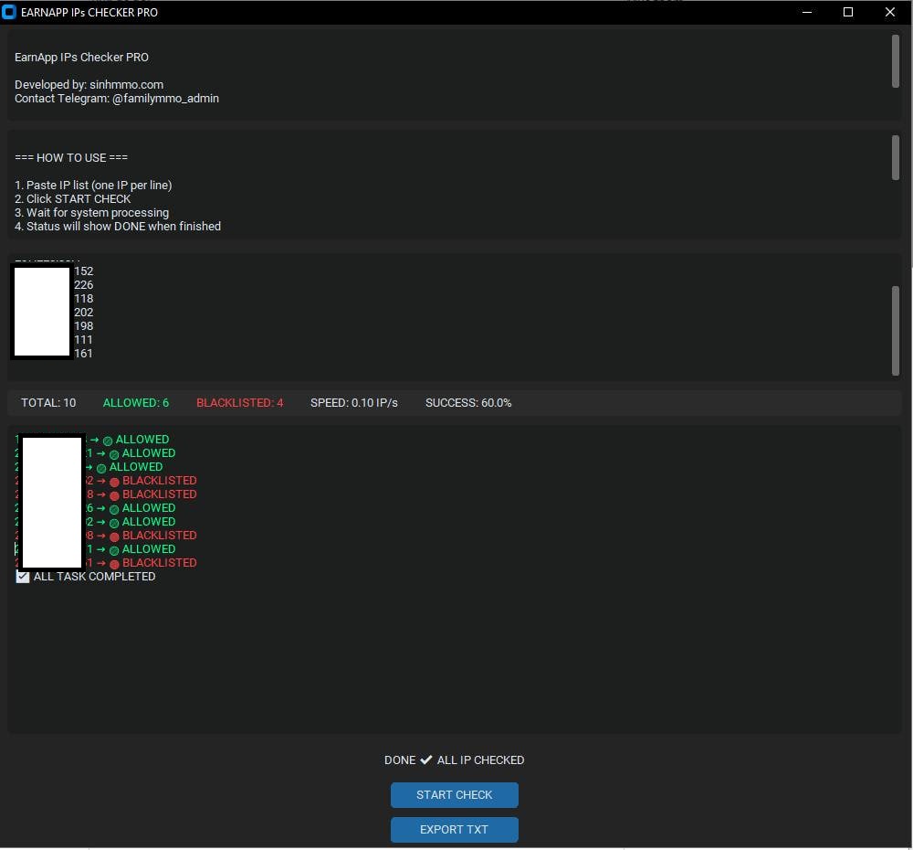The width and height of the screenshot is (913, 850).
Task: Click the ALL TASK COMPLETED log line
Action: coord(86,577)
